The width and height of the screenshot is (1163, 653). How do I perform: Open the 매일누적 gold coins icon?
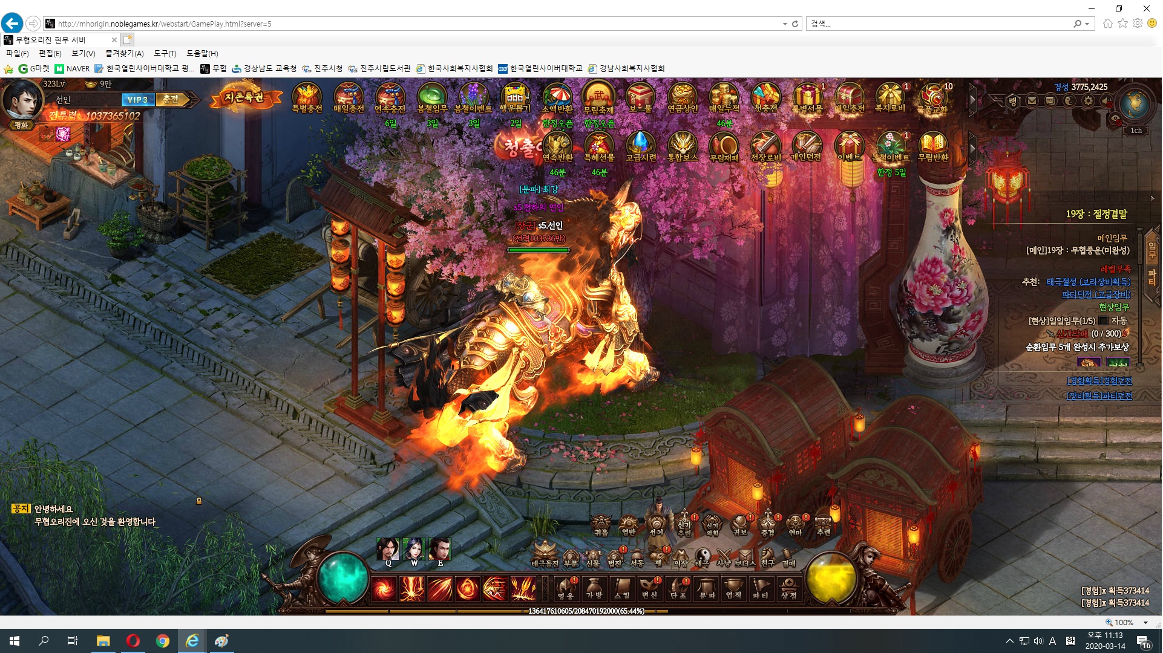724,98
